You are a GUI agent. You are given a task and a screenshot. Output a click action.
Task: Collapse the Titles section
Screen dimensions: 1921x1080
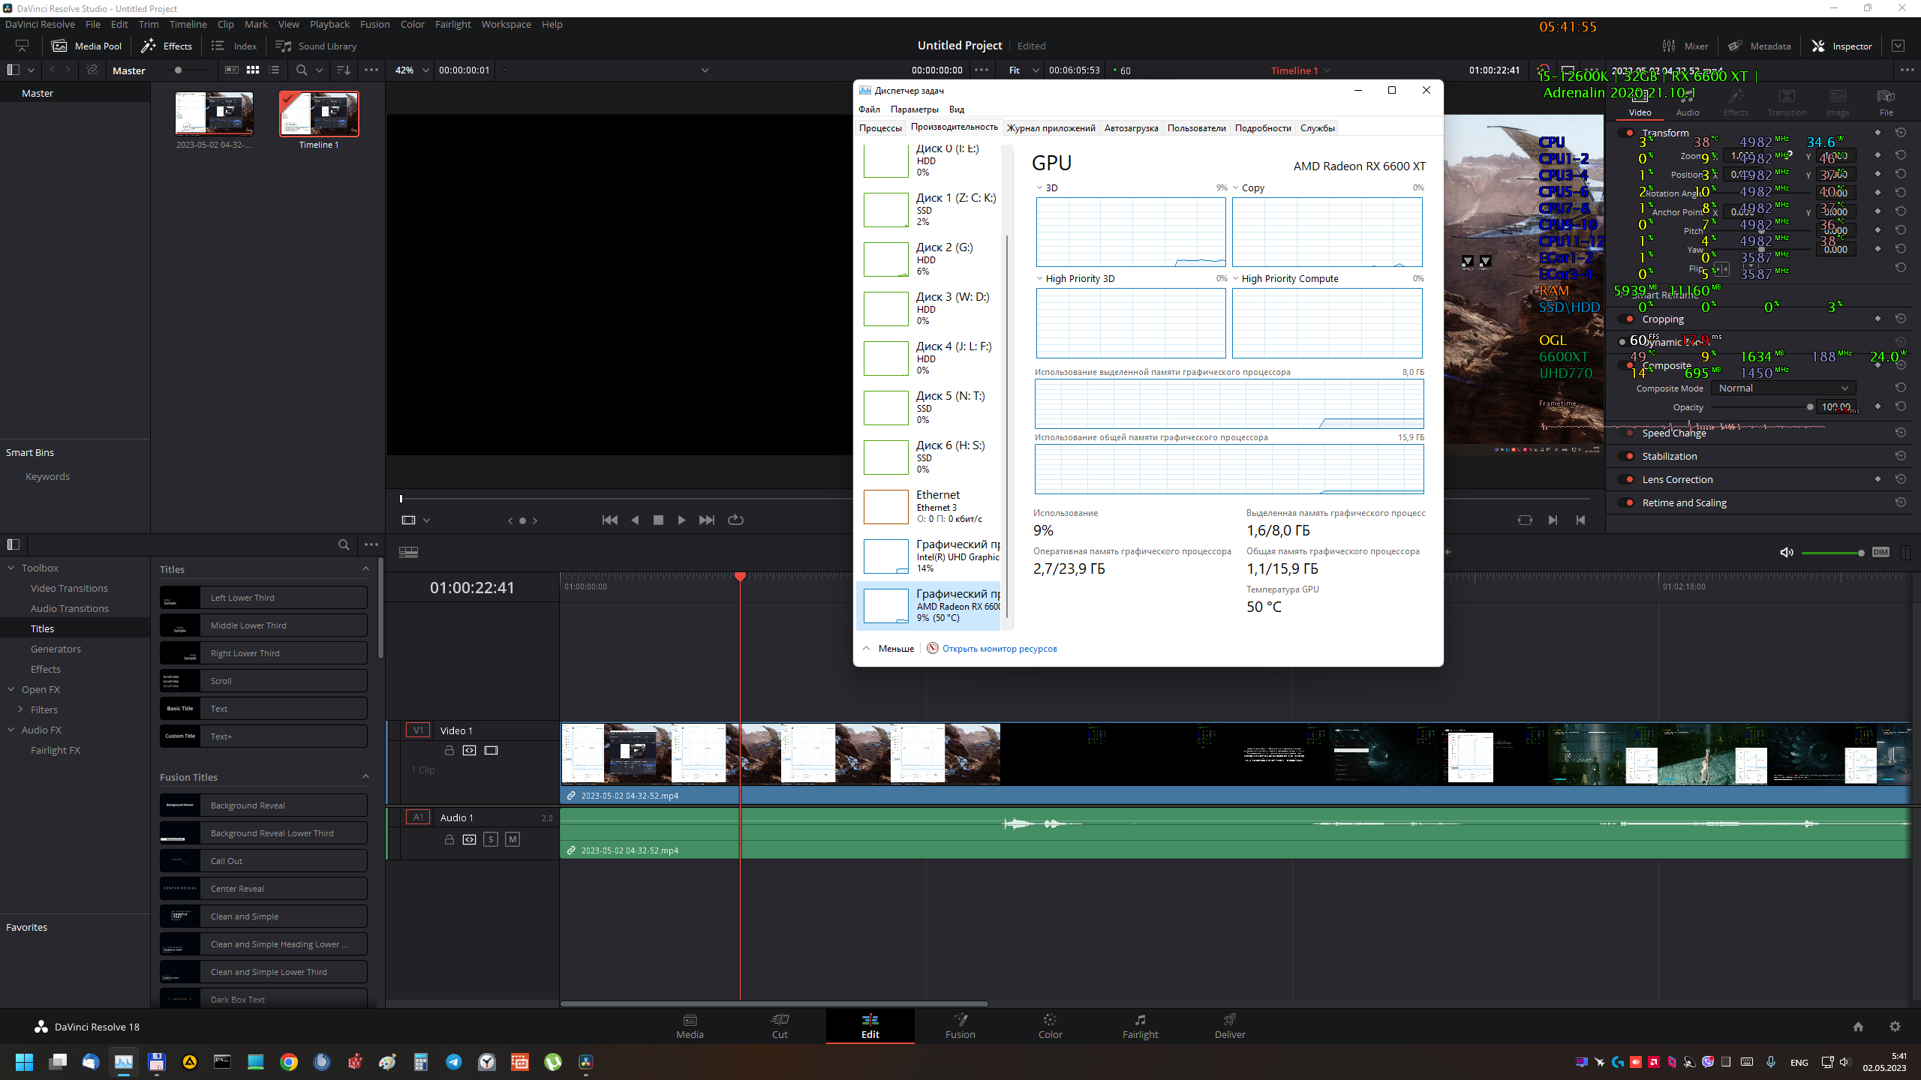pyautogui.click(x=365, y=569)
